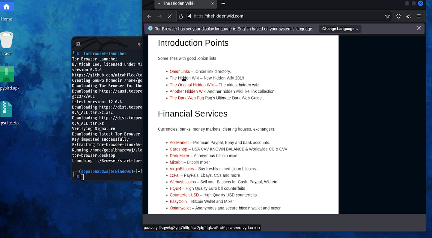
Task: Click the Onionwallet link
Action: point(180,208)
